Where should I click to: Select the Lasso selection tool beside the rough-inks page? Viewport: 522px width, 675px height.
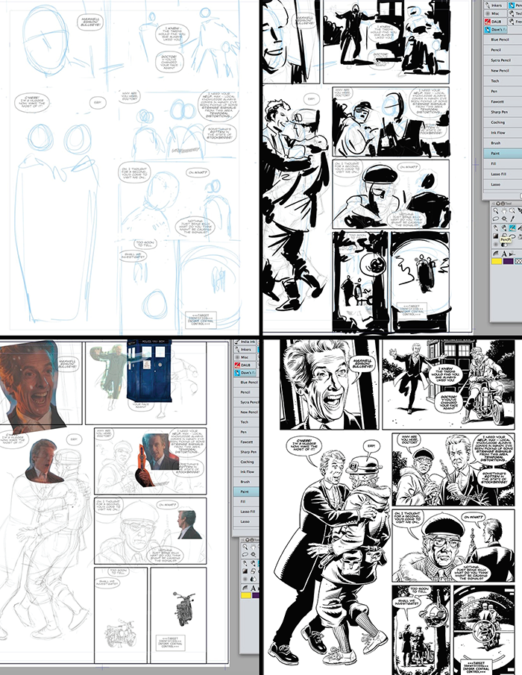[x=496, y=219]
